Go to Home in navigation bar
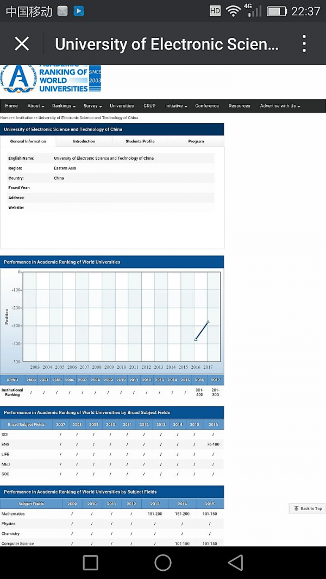The width and height of the screenshot is (326, 579). click(x=11, y=106)
